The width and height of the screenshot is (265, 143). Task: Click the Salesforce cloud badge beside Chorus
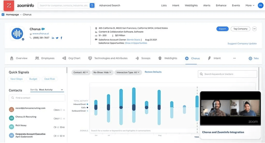[43, 29]
